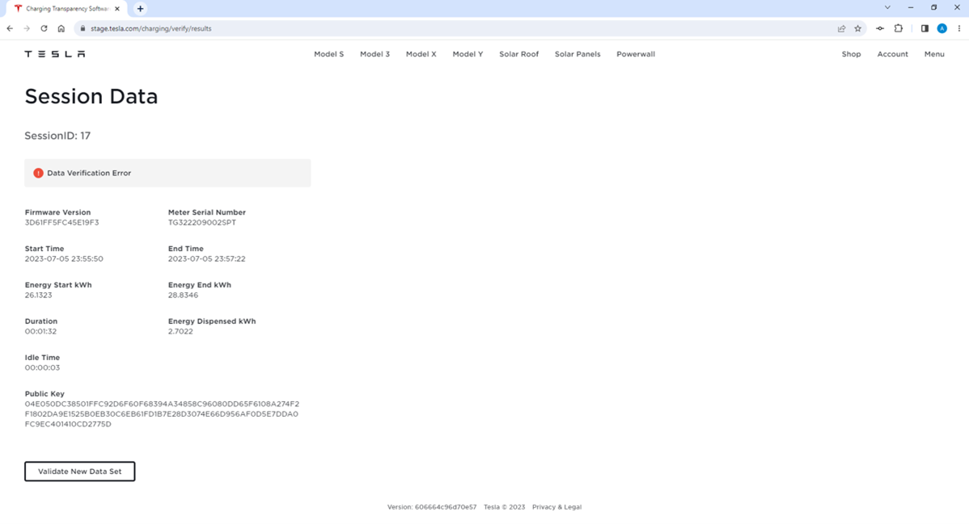Screen dimensions: 969x524
Task: Toggle the browser side panel icon
Action: [x=925, y=28]
